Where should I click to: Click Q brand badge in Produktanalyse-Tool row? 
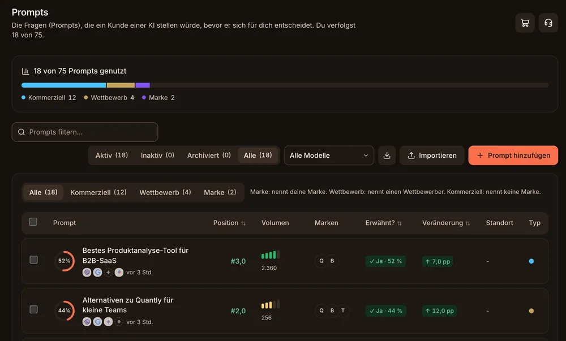pyautogui.click(x=321, y=261)
